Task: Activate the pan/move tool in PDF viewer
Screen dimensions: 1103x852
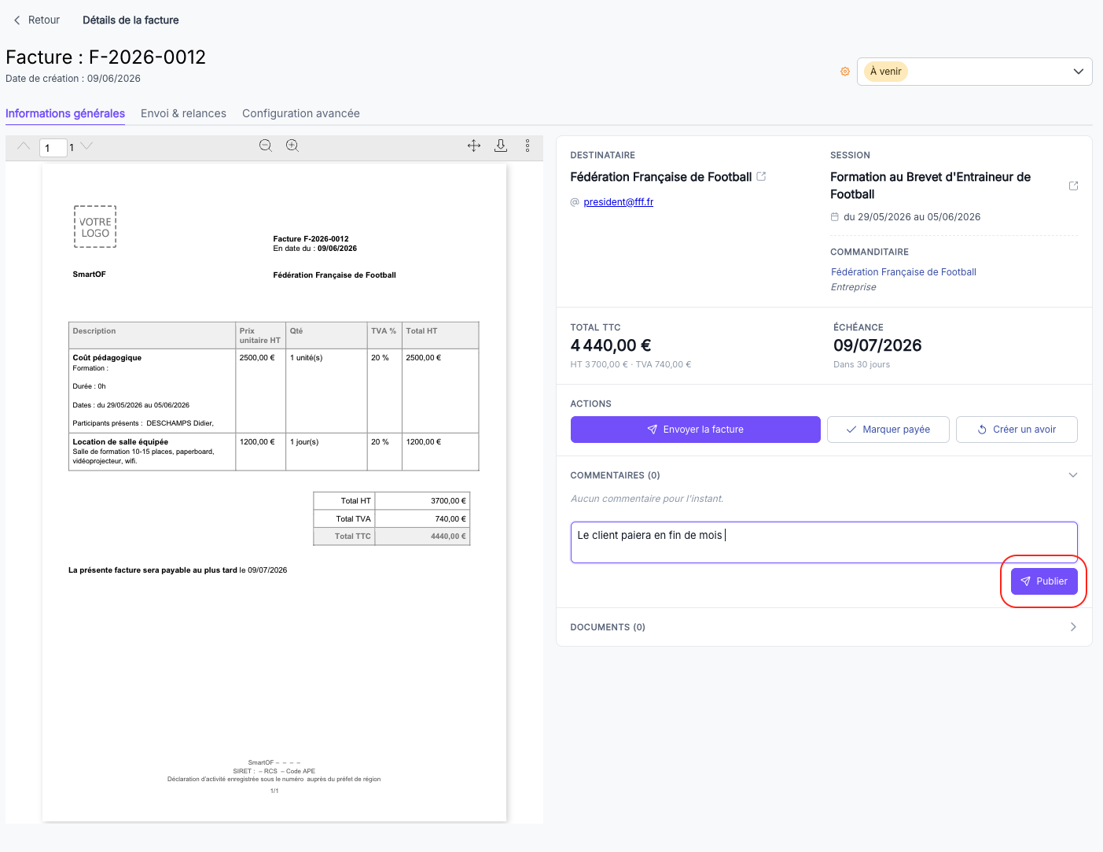Action: pos(474,146)
